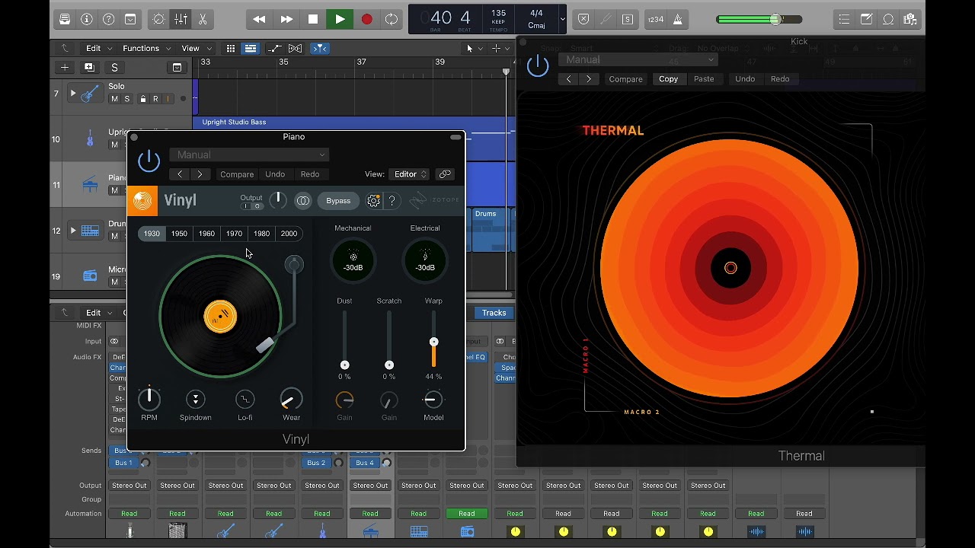This screenshot has height=548, width=975.
Task: Toggle the Mixer icon in control bar
Action: (x=181, y=19)
